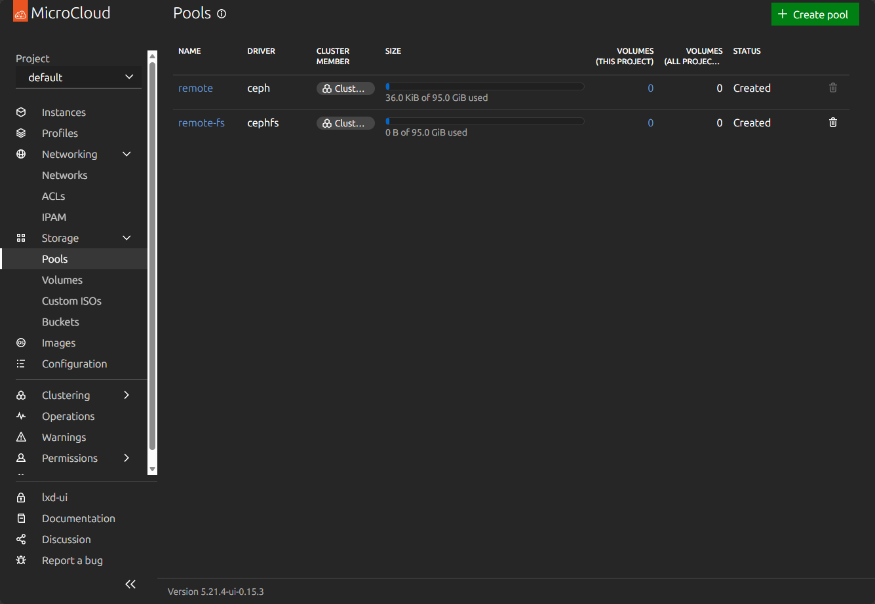Open volumes count link for remote-fs pool
This screenshot has width=875, height=604.
(650, 123)
